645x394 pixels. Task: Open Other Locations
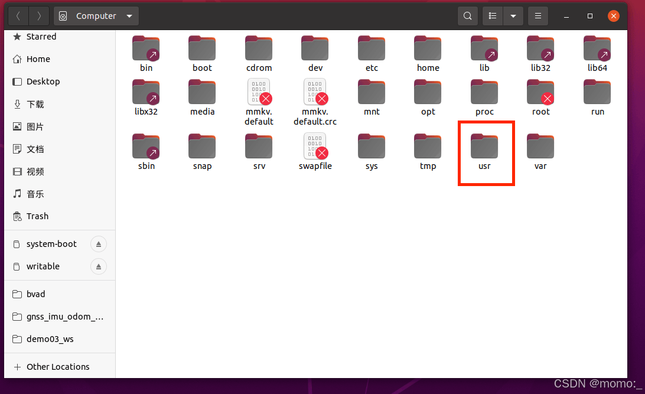point(57,366)
